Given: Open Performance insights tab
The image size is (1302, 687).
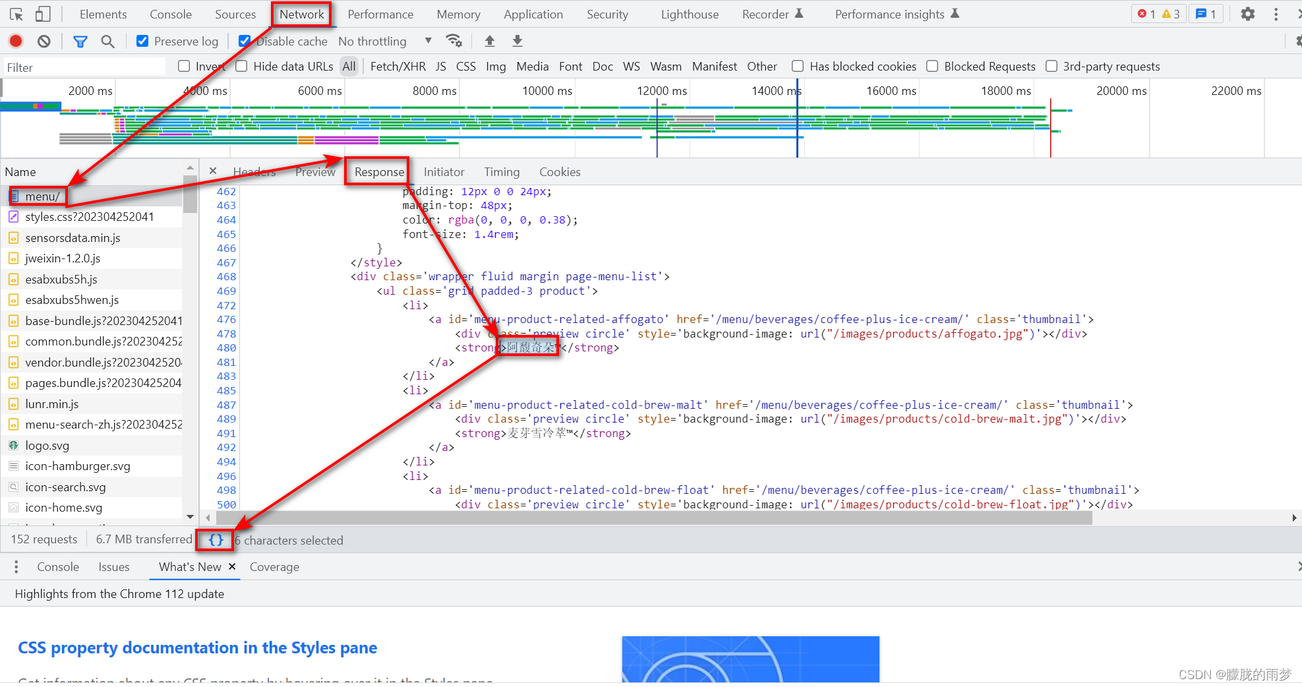Looking at the screenshot, I should [x=897, y=14].
